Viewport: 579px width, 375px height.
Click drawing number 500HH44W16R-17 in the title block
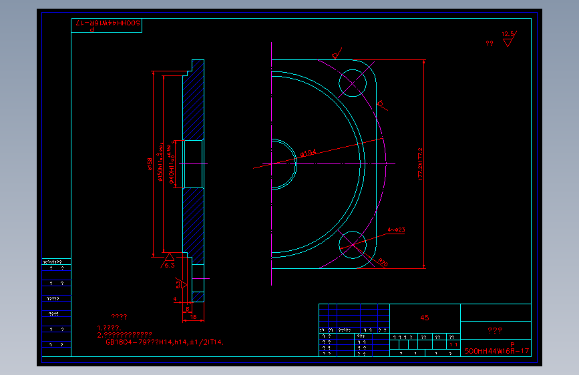pos(497,351)
